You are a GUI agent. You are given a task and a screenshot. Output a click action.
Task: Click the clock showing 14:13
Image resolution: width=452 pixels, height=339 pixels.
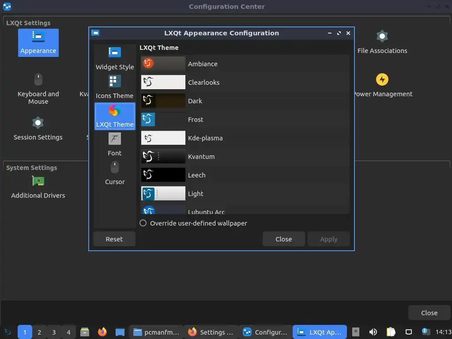pos(443,332)
